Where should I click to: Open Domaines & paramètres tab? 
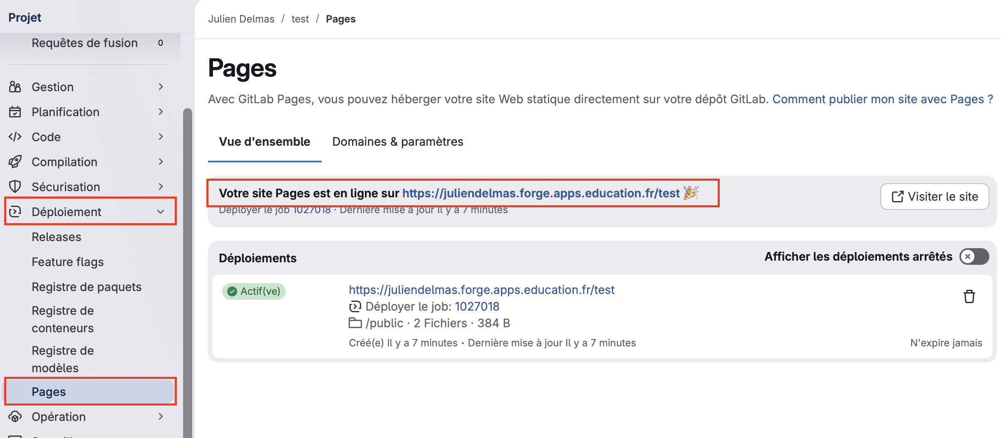[x=398, y=142]
